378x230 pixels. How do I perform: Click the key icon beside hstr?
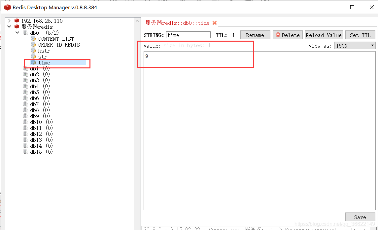[x=34, y=51]
